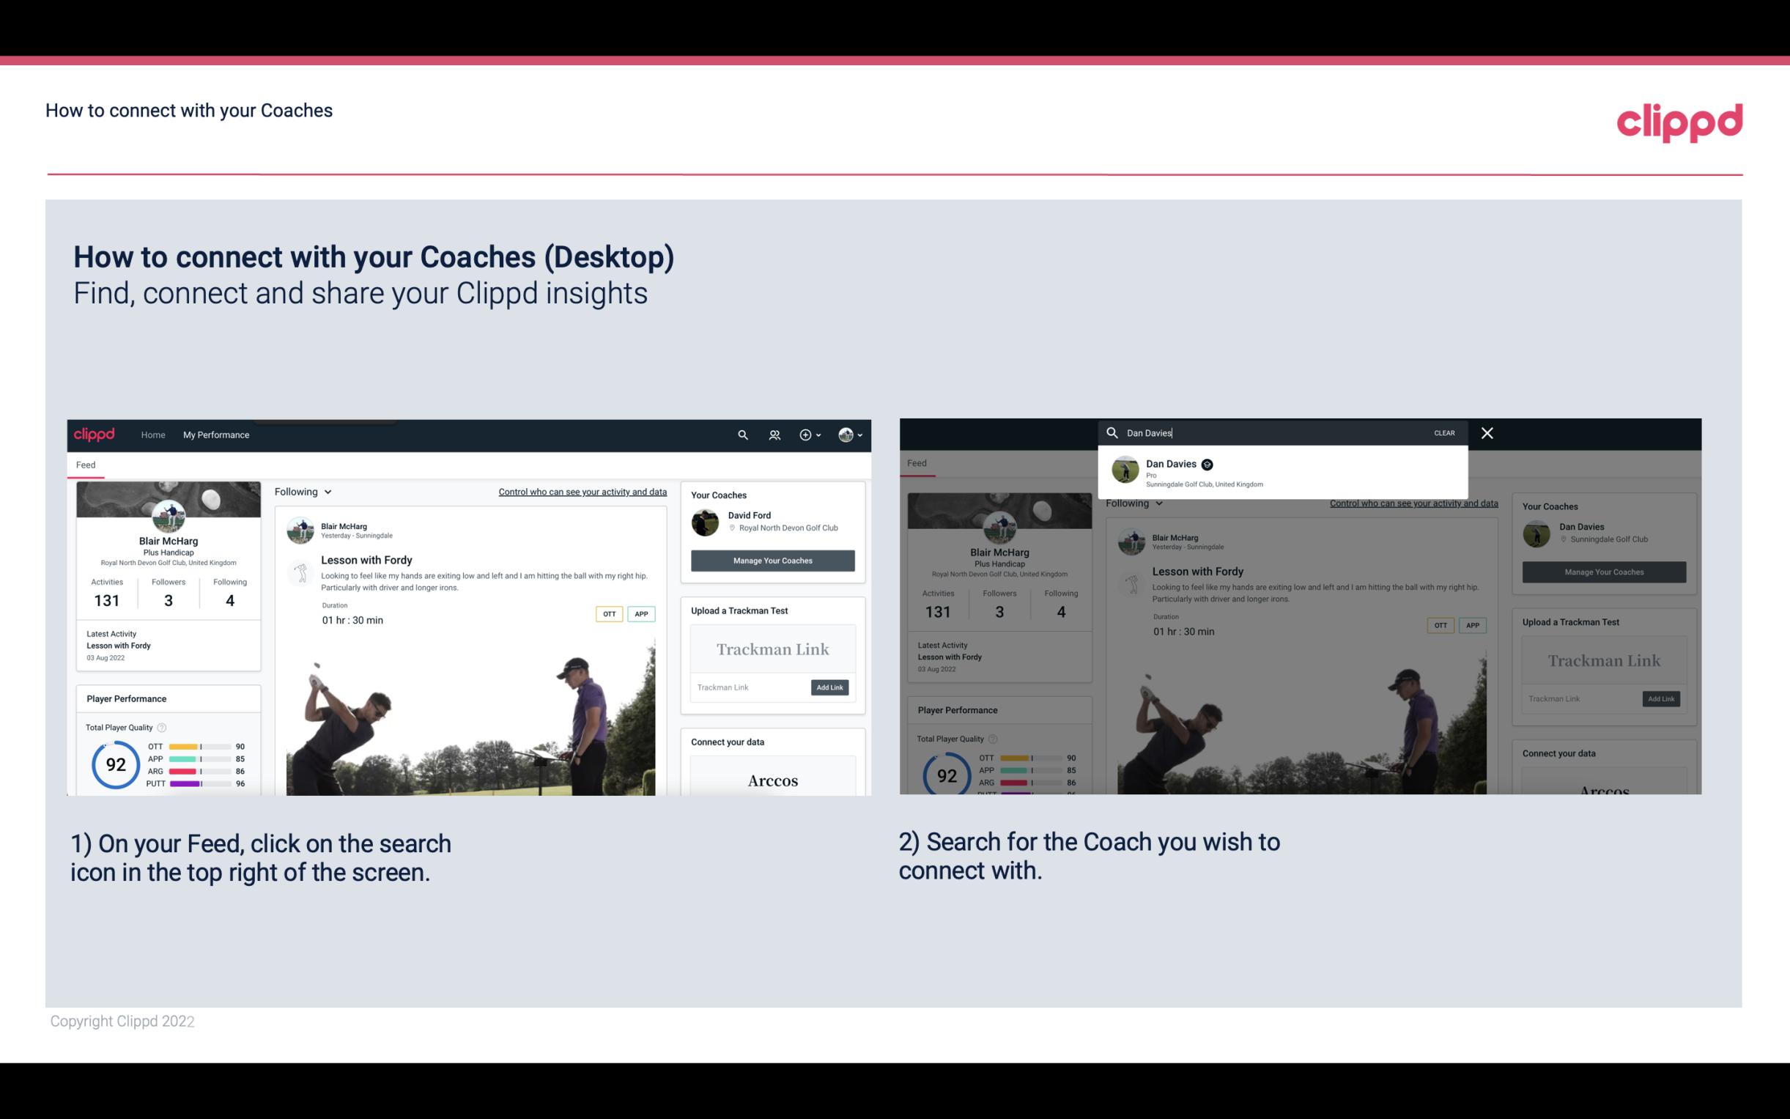The width and height of the screenshot is (1790, 1119).
Task: Click the My Performance navigation tab
Action: click(215, 435)
